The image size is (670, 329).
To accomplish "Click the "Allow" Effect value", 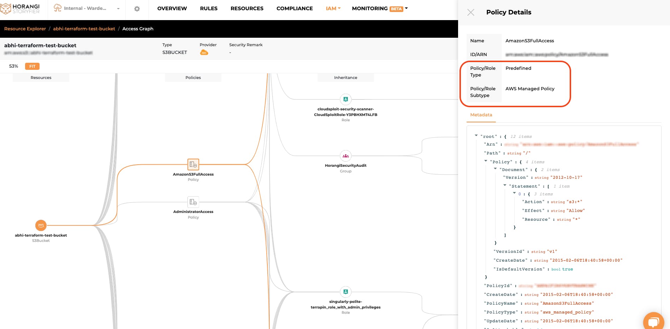I will coord(576,211).
